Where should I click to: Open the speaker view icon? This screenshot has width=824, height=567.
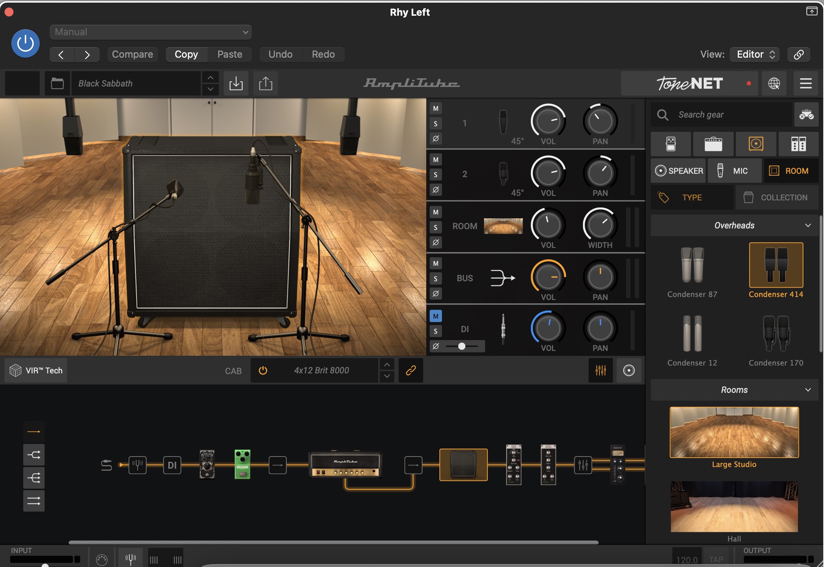point(629,370)
